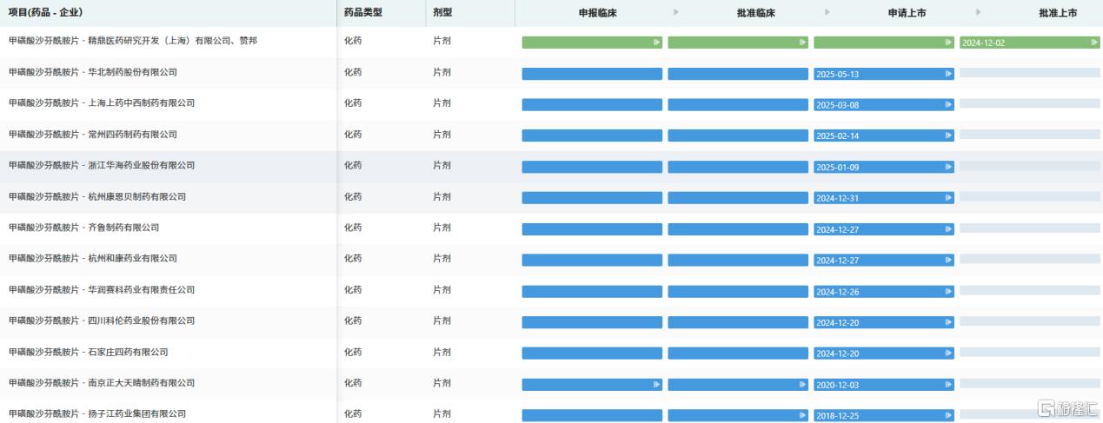Click the 申请上市 stage header

coord(907,13)
